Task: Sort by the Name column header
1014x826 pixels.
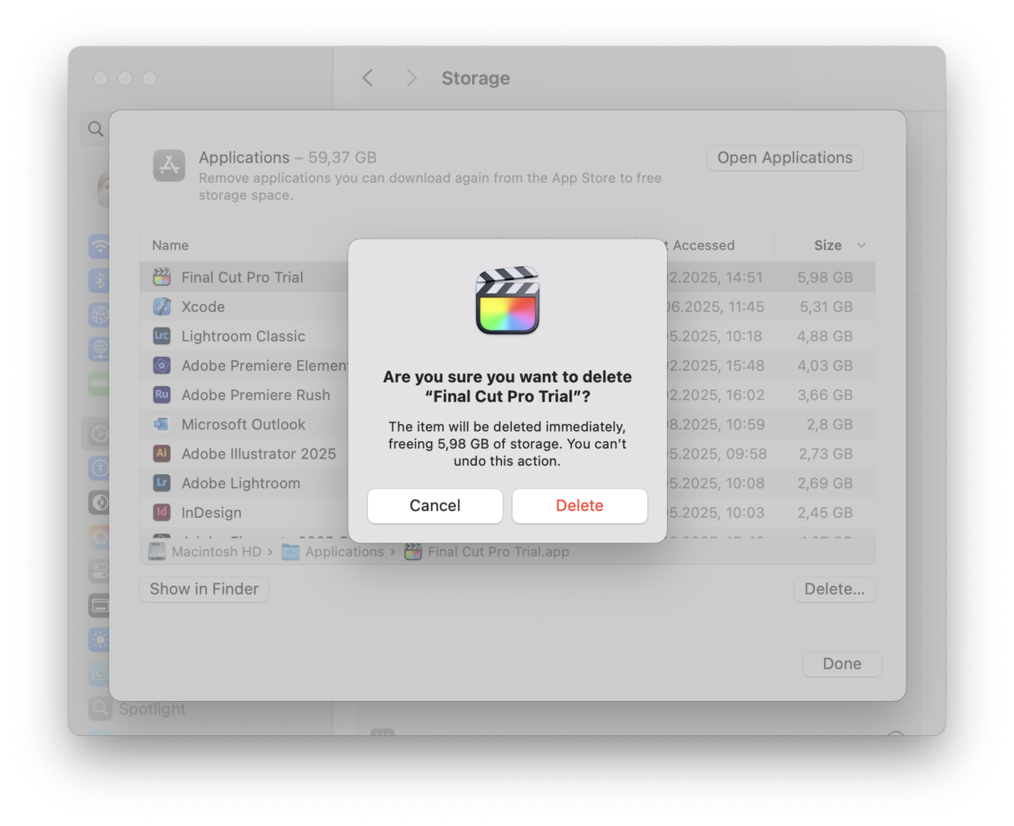Action: pyautogui.click(x=170, y=245)
